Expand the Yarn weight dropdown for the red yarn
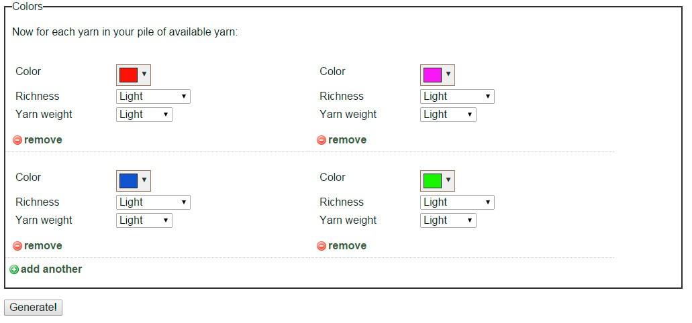 144,115
